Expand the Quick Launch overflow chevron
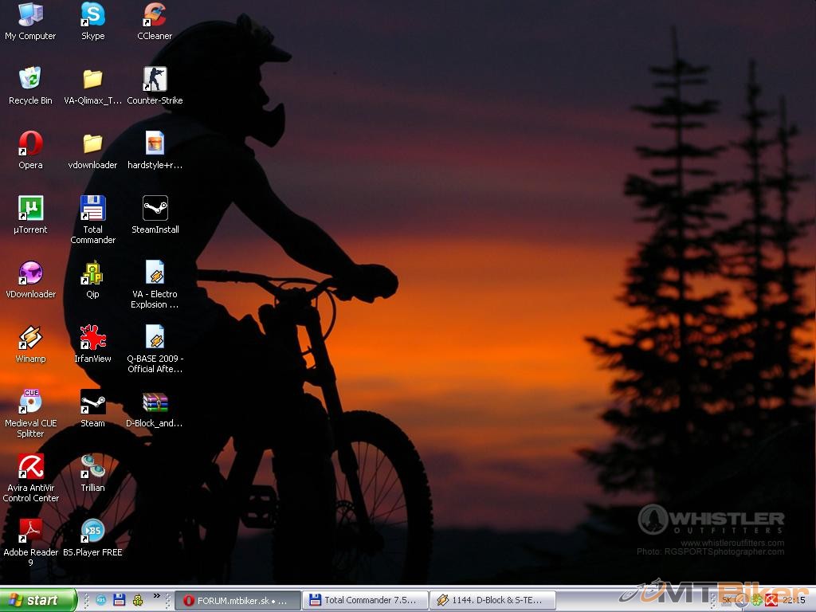Screen dimensions: 816x612 157,595
